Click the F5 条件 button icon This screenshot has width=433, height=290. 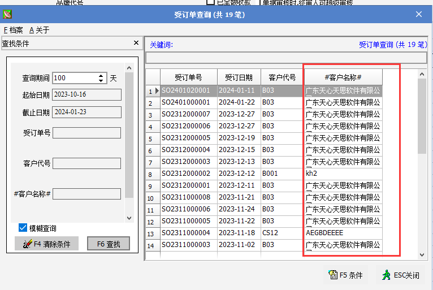(332, 275)
